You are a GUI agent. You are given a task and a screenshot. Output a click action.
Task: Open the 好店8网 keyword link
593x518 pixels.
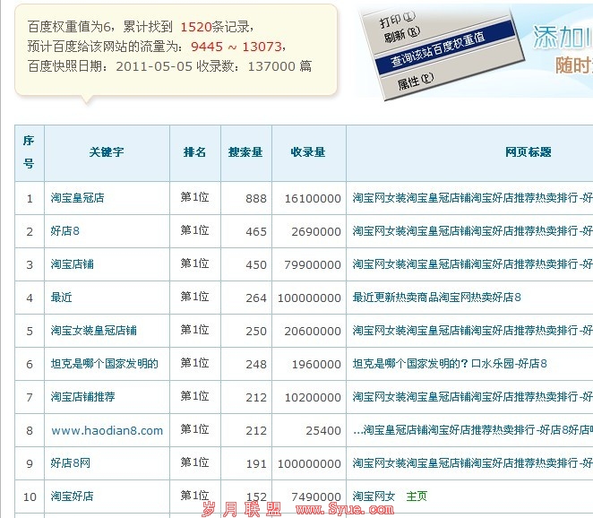tap(70, 462)
